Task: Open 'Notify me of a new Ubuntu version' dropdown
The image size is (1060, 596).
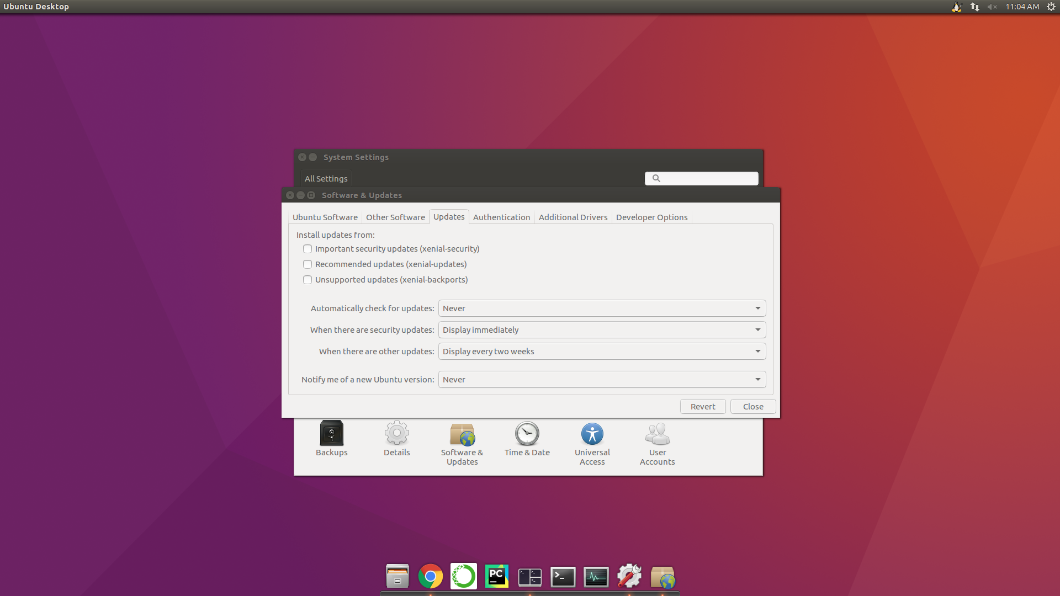Action: click(x=602, y=380)
